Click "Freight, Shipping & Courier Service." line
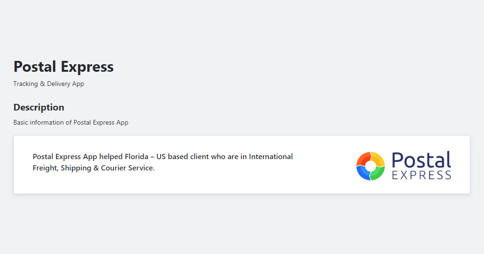The width and height of the screenshot is (484, 254). pos(94,168)
